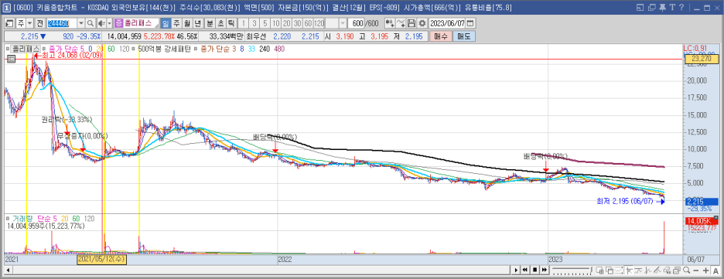
Task: Click the dashed-box chart icon in bottom toolbar
Action: click(619, 270)
